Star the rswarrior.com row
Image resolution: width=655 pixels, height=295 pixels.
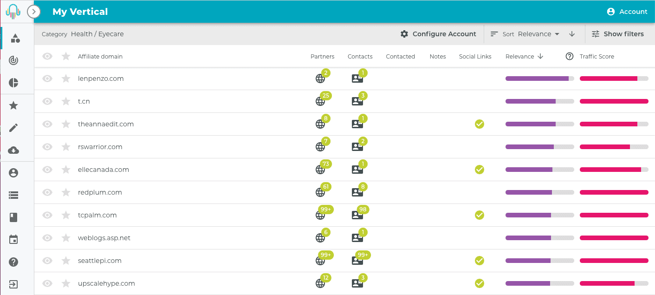[x=66, y=147]
